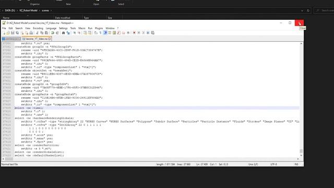Viewport: 334px width, 188px height.
Task: Click the Playback macro icon
Action: click(144, 33)
